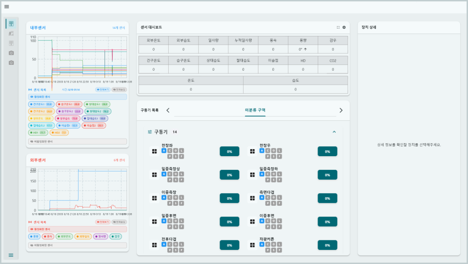Screen dimensions: 468x264
Task: Go to next zone with right arrow
Action: click(341, 110)
